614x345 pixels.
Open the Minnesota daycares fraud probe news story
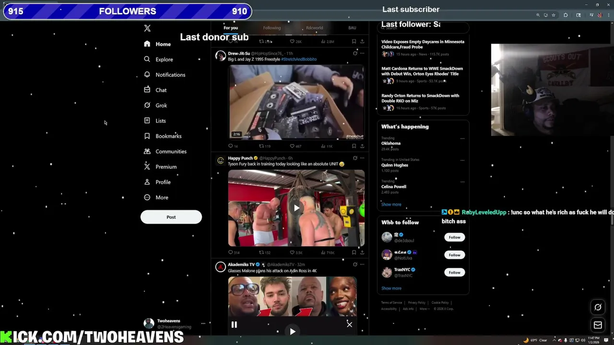(423, 44)
